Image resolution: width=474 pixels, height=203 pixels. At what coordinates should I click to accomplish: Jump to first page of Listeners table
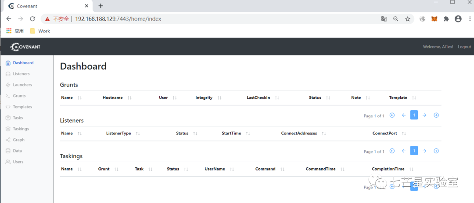[392, 151]
